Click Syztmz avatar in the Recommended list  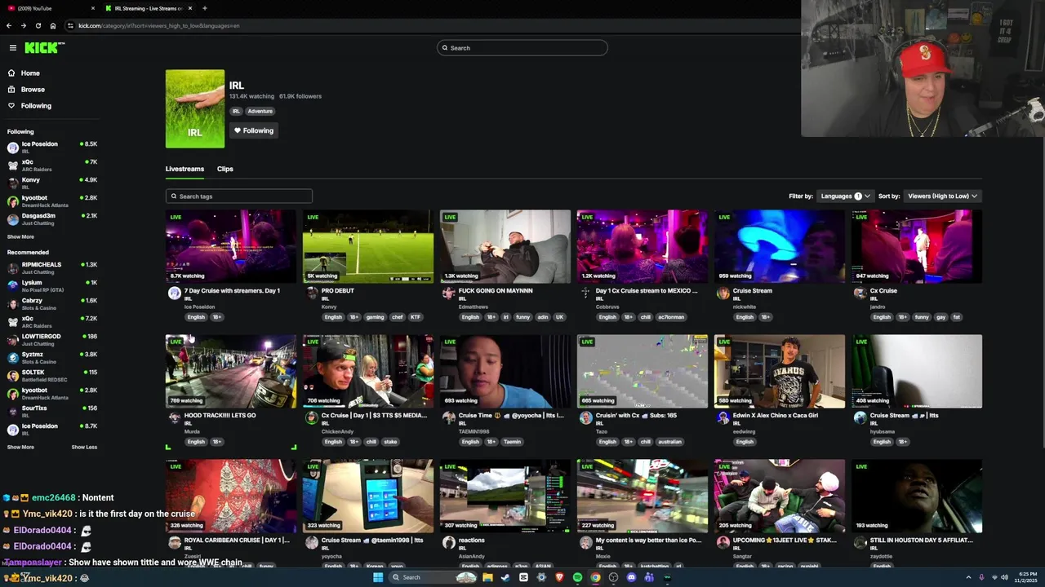13,358
